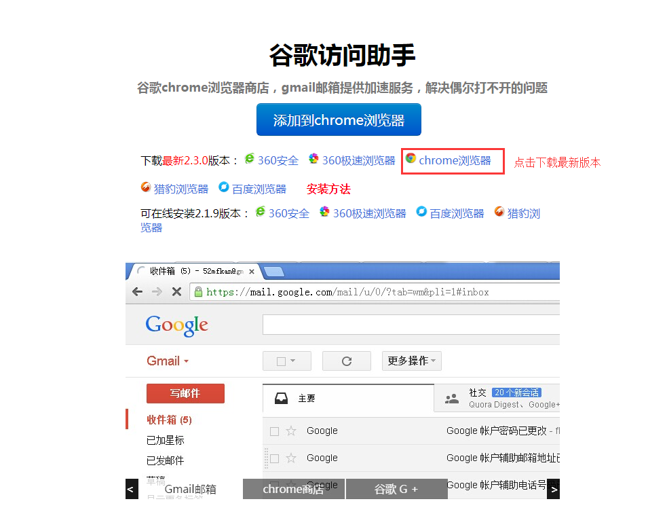Open email Google 帐户辅助邮箱地址

click(411, 458)
